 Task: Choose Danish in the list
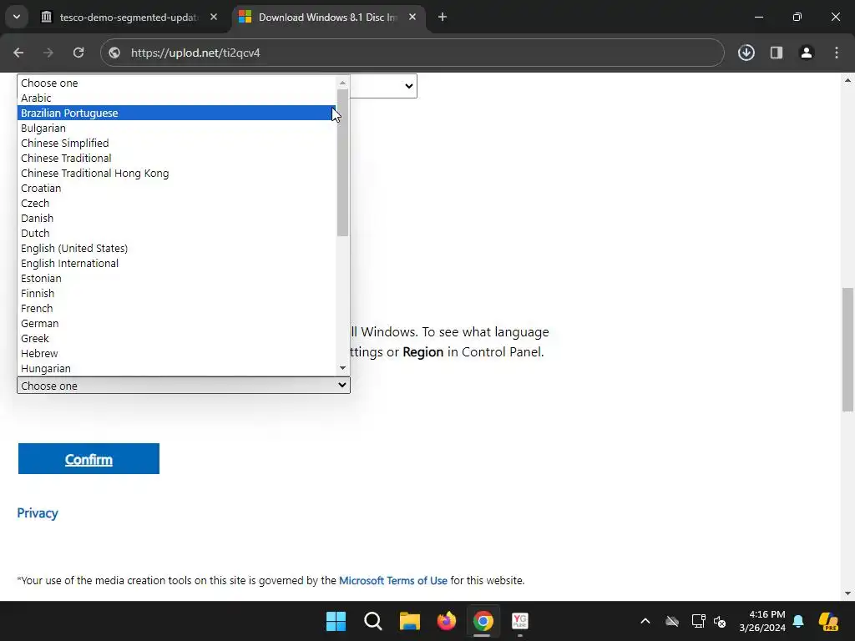(177, 218)
